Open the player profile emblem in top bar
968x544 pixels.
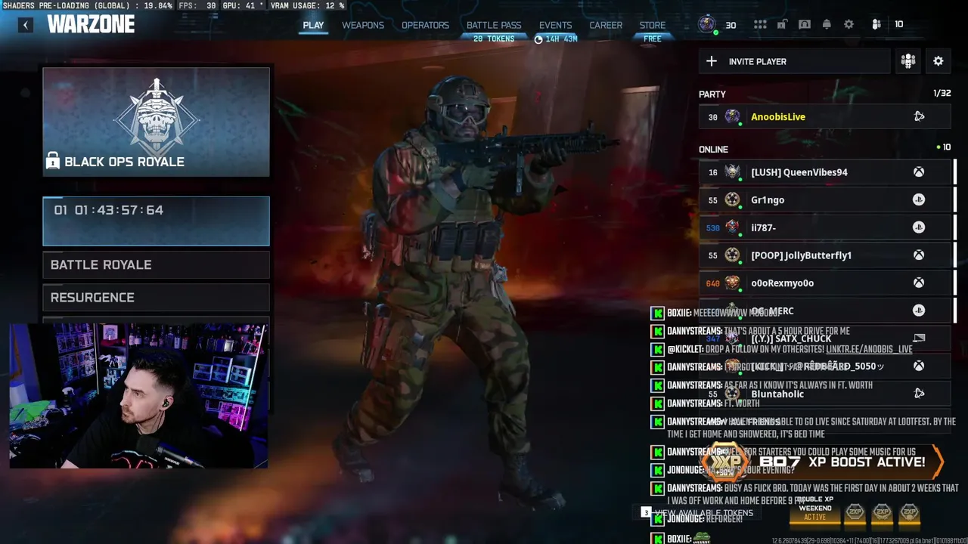pyautogui.click(x=707, y=25)
